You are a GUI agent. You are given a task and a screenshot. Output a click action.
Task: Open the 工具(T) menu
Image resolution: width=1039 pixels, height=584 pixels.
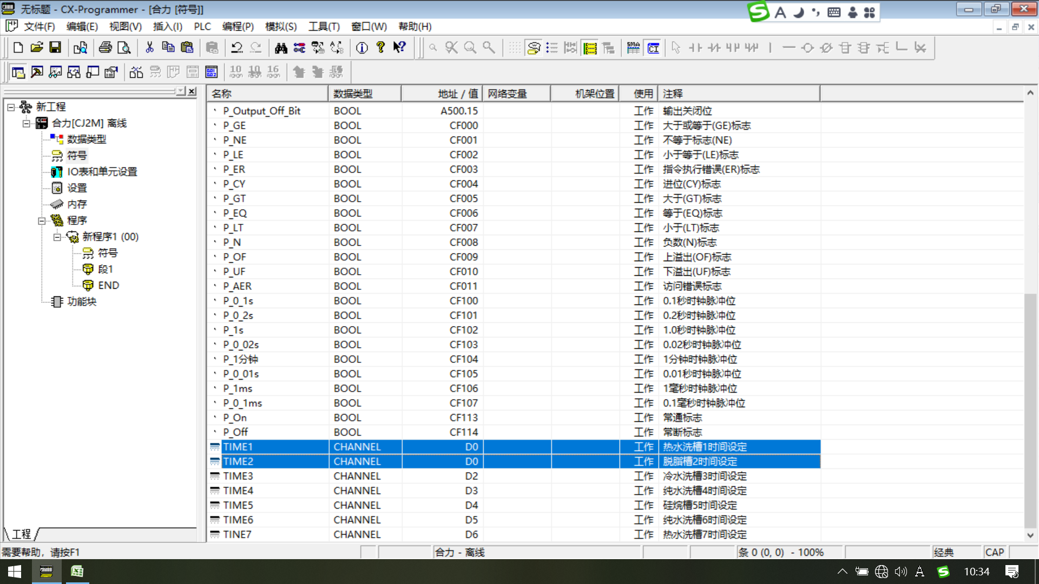(324, 26)
